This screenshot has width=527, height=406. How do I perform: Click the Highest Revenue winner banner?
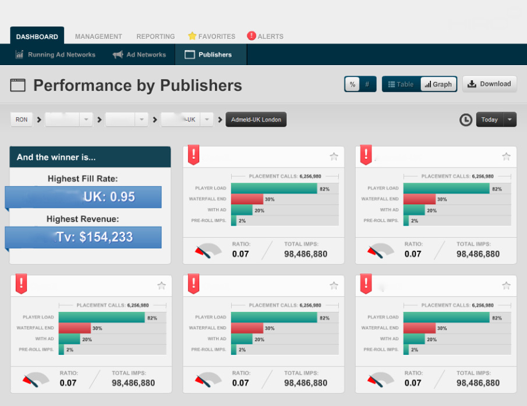[x=83, y=237]
